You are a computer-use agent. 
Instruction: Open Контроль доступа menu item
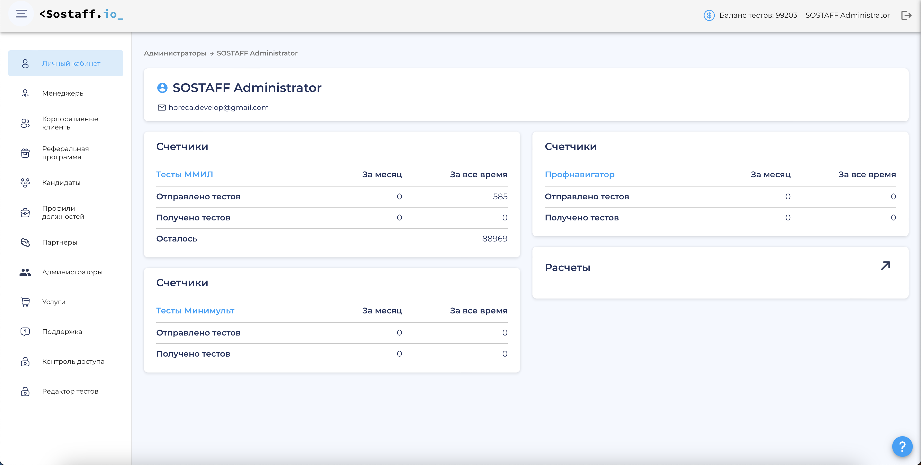[66, 361]
